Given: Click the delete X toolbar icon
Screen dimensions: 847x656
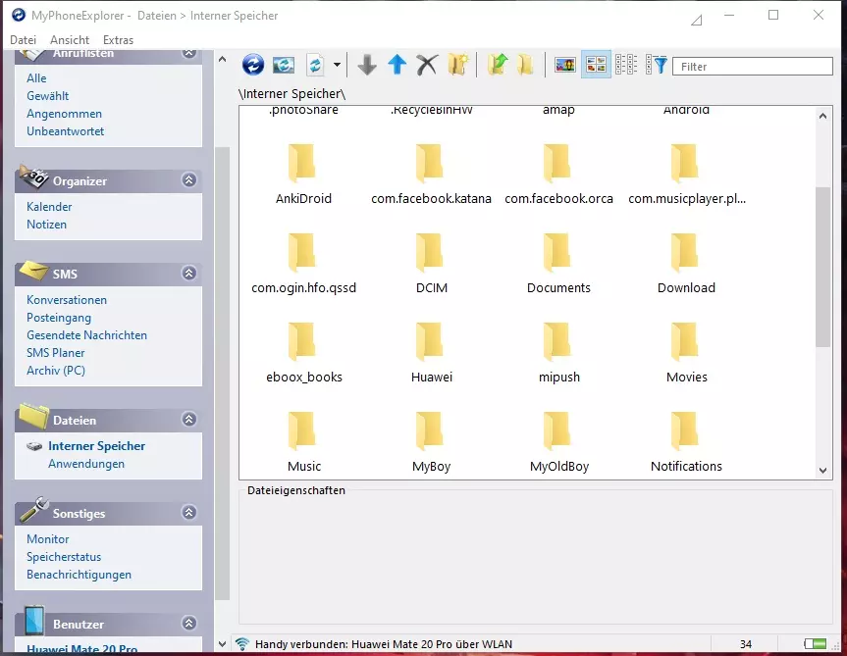Looking at the screenshot, I should 427,66.
